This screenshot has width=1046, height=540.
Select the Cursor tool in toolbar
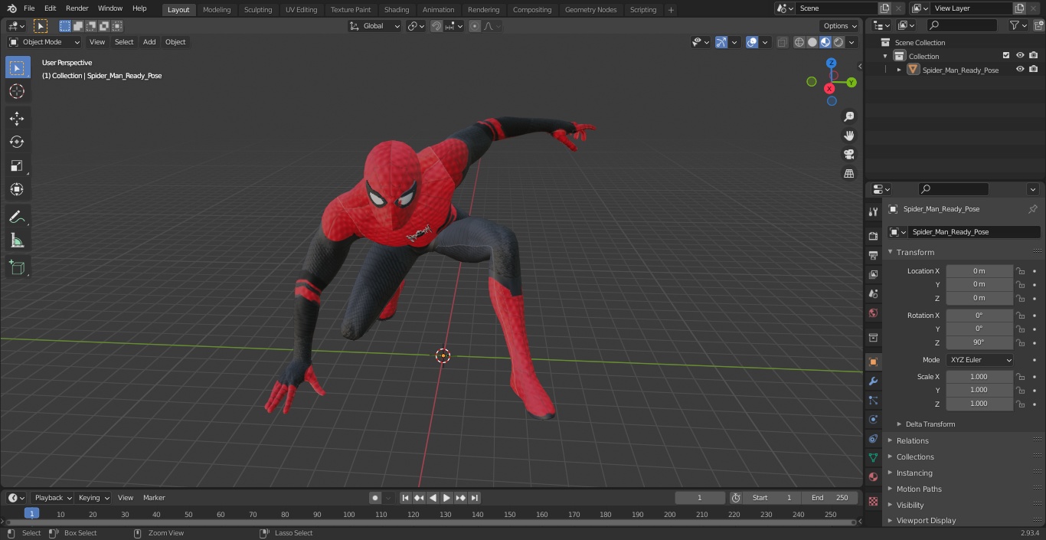tap(17, 91)
